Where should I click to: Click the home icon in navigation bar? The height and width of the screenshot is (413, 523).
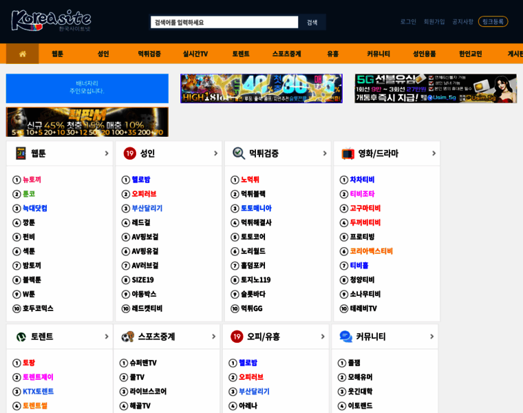click(x=23, y=54)
